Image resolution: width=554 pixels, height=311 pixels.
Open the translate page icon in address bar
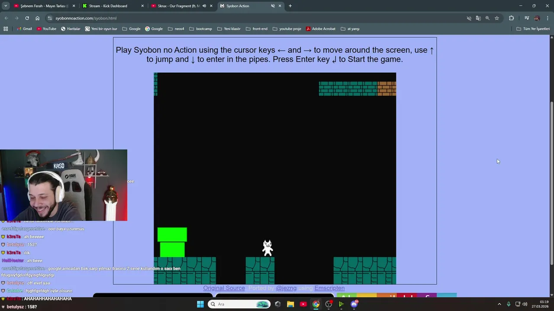478,18
